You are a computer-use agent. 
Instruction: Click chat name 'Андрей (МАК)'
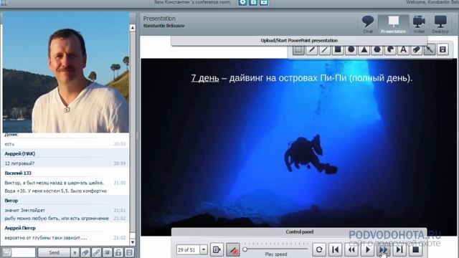pos(20,153)
